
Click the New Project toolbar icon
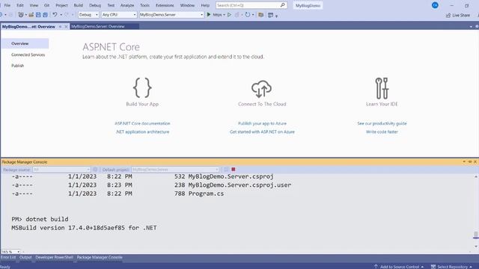(x=20, y=15)
